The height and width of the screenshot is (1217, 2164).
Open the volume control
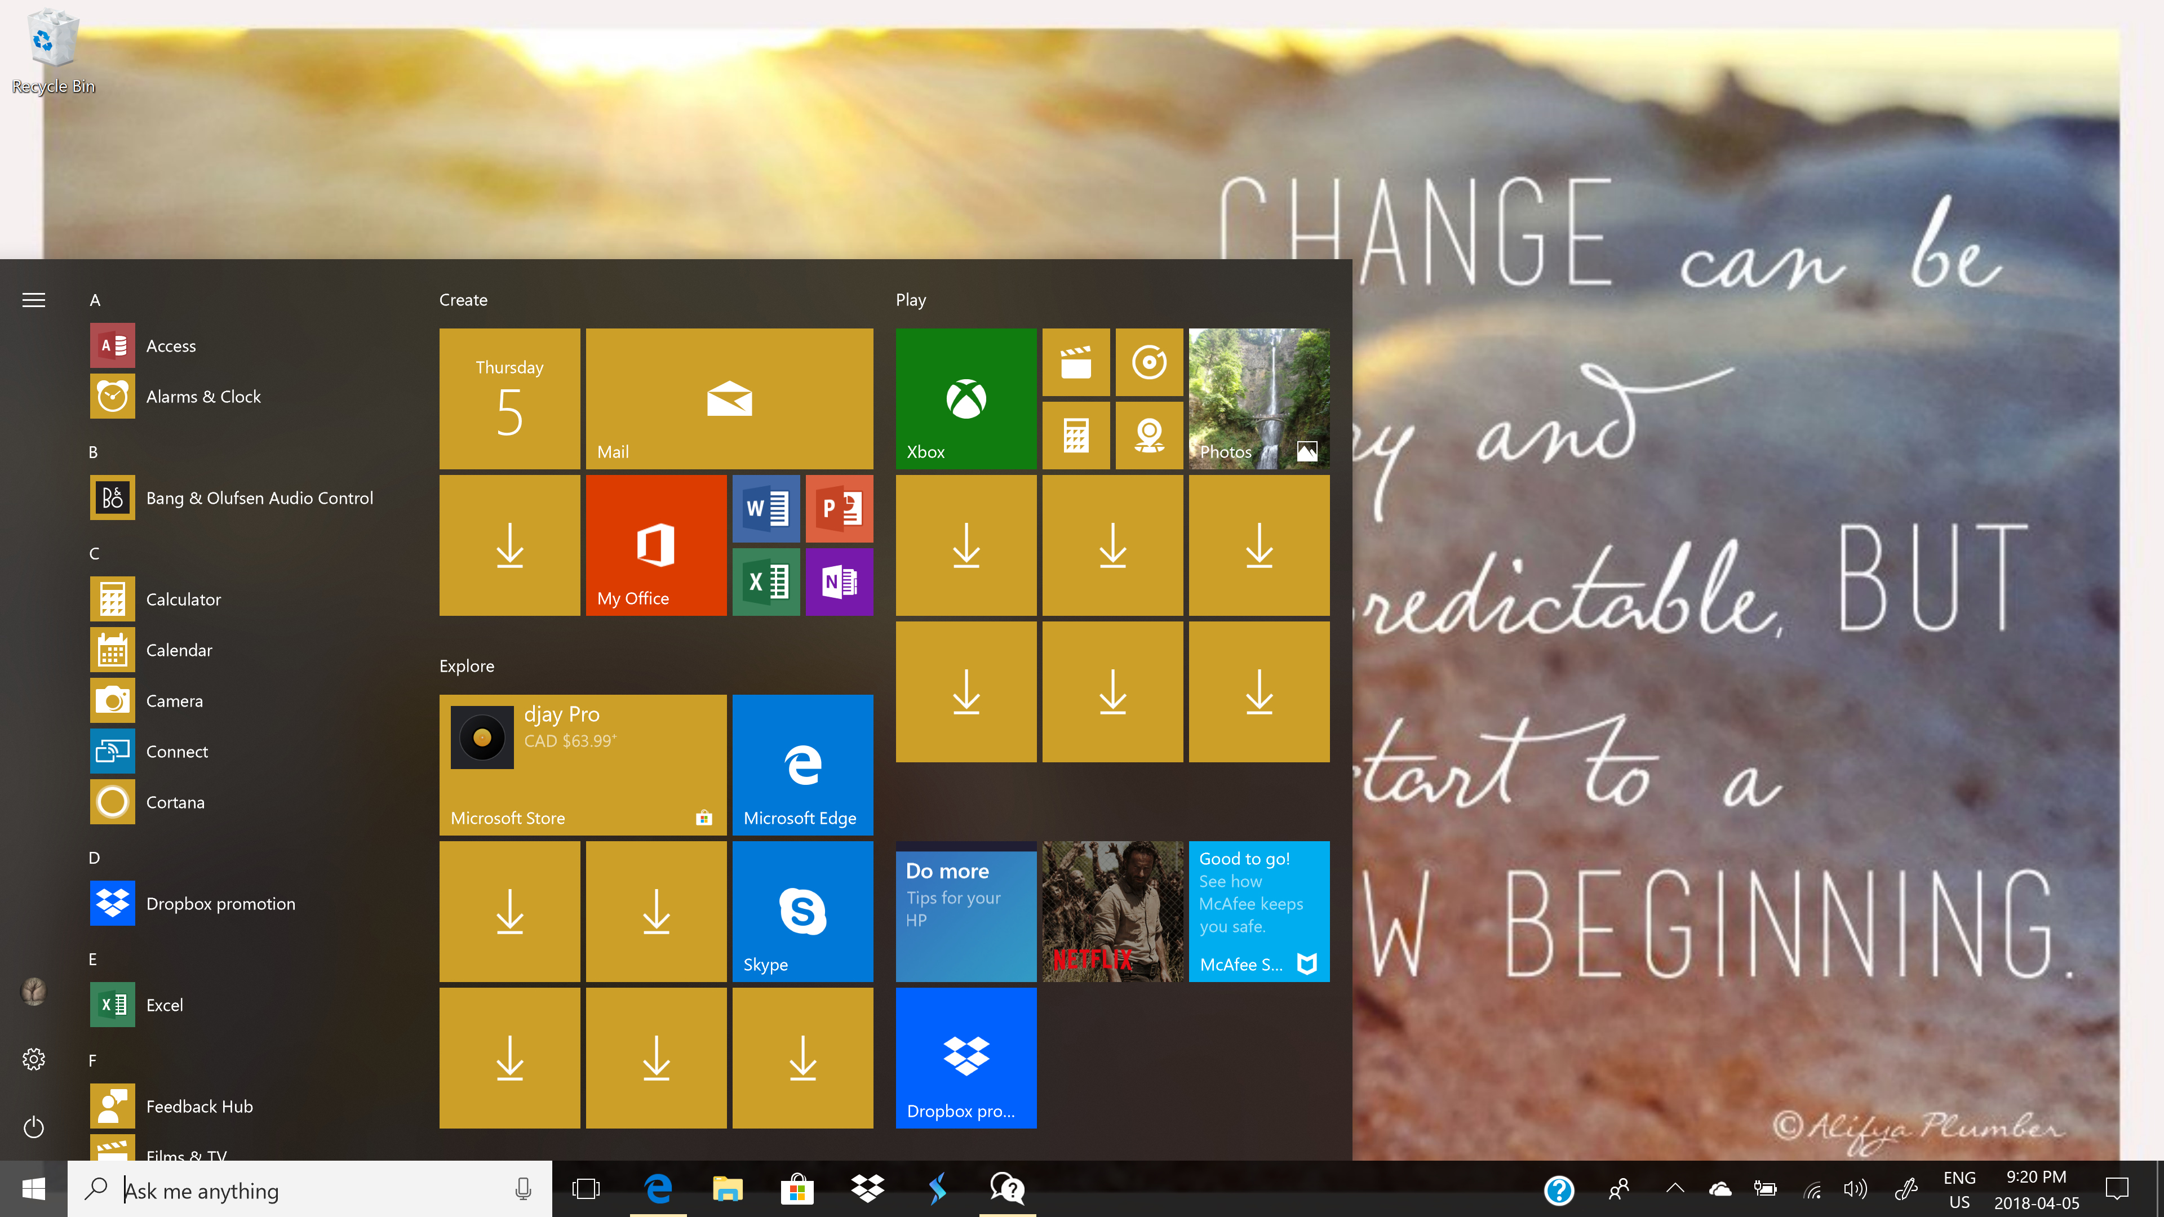1855,1189
